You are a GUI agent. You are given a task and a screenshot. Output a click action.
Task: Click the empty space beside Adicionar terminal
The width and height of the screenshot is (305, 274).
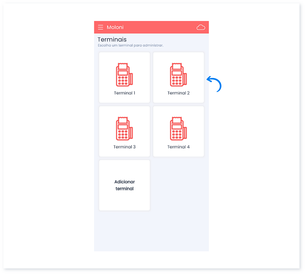(178, 185)
